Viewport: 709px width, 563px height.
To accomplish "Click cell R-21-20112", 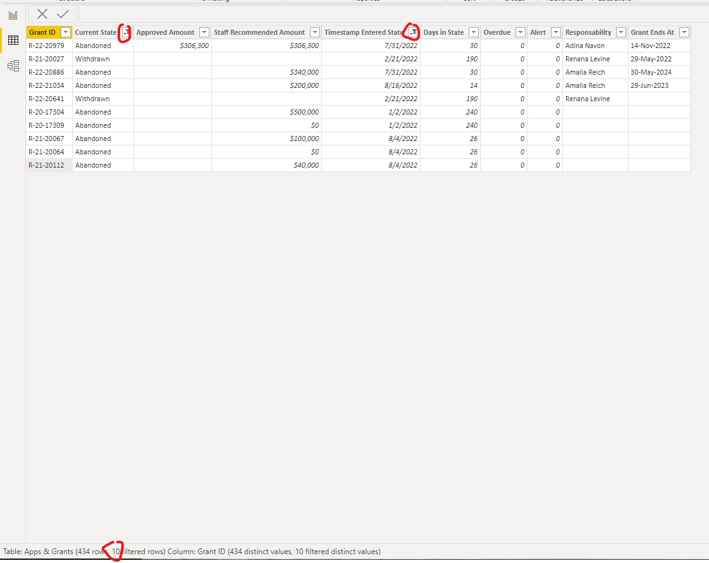I will coord(49,165).
